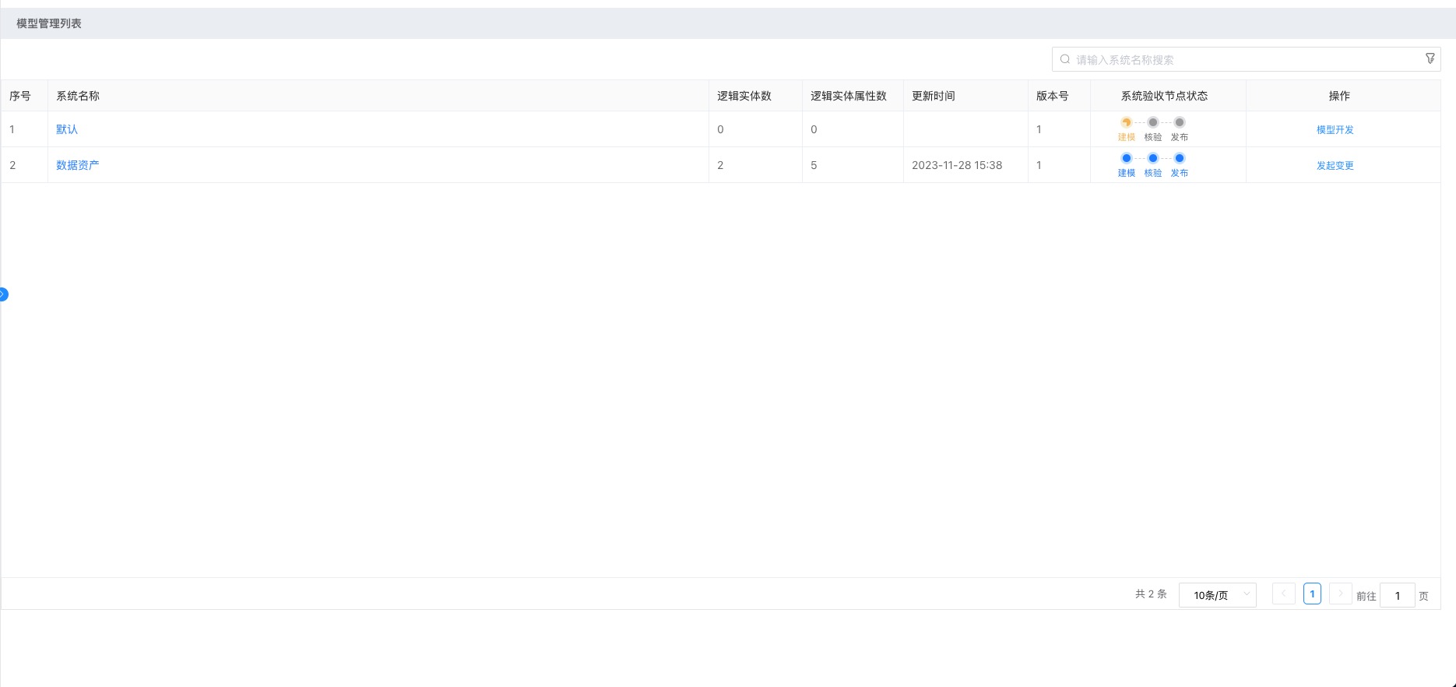Image resolution: width=1456 pixels, height=687 pixels.
Task: Open the 数据资产 system link
Action: coord(77,165)
